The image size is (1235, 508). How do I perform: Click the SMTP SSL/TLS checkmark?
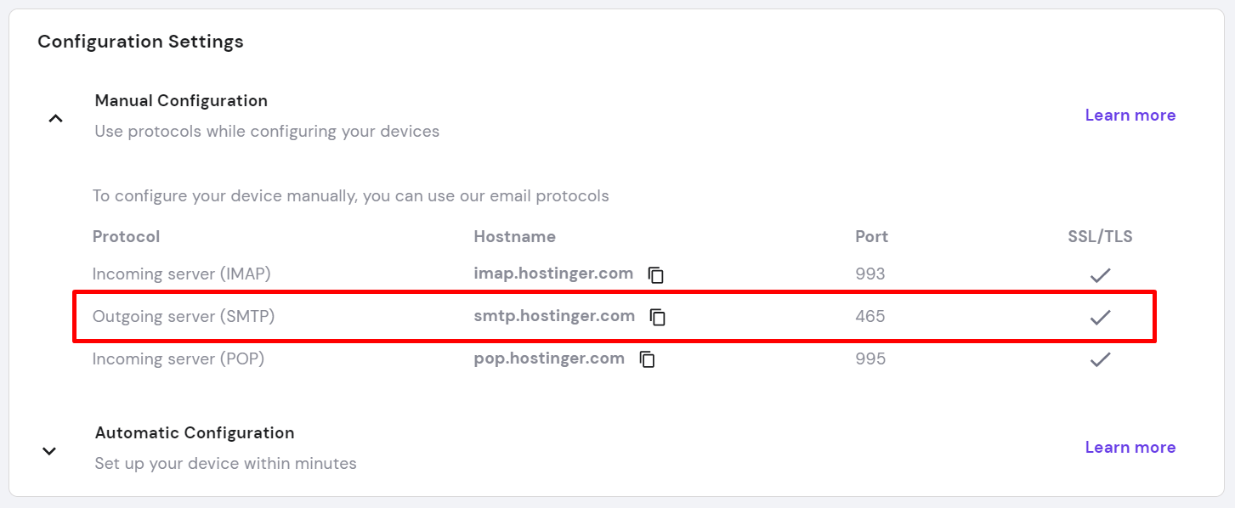[1101, 317]
